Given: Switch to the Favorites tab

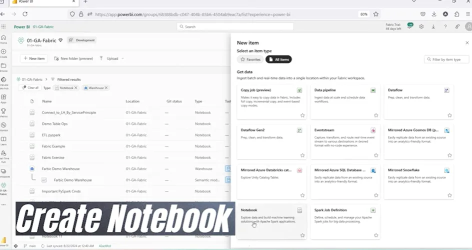Looking at the screenshot, I should (250, 59).
